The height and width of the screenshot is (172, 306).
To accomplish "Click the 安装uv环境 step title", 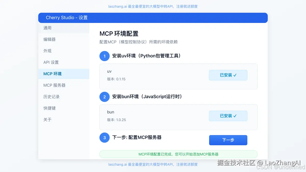I will point(147,56).
